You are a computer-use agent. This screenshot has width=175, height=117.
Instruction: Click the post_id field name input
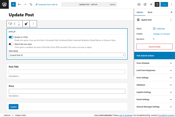(67, 31)
